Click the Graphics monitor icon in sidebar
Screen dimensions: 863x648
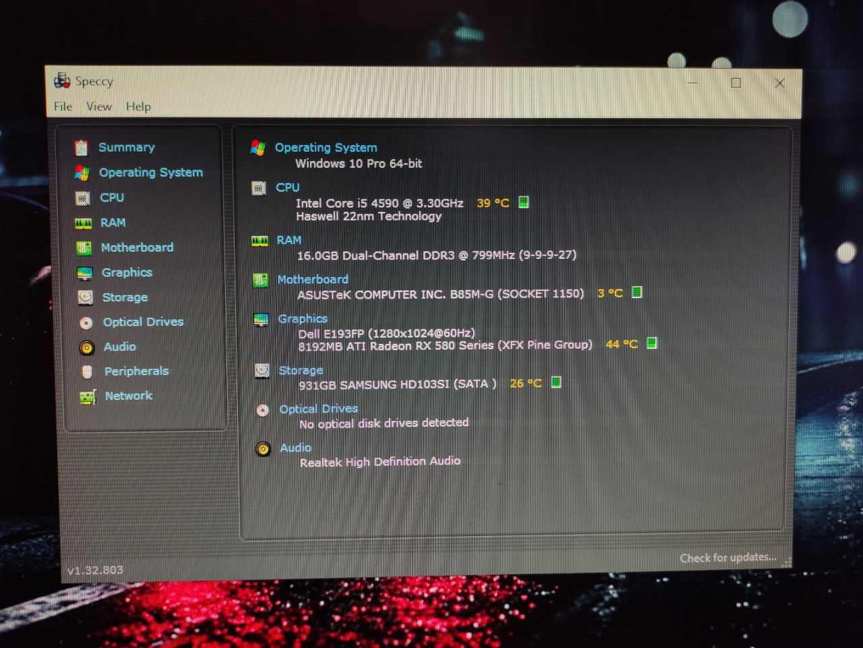pyautogui.click(x=85, y=273)
